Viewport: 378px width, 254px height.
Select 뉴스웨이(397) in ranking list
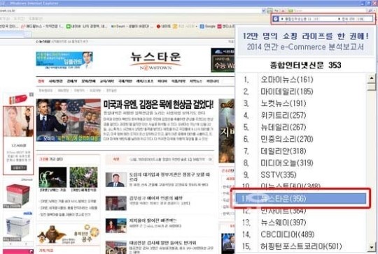point(283,223)
